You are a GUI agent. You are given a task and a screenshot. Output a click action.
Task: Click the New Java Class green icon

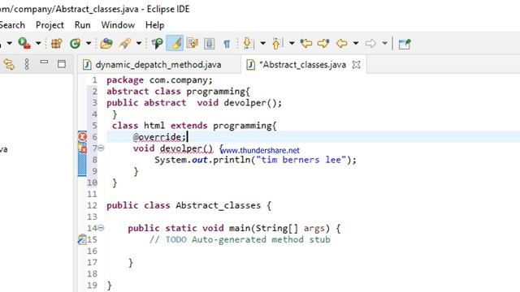76,43
